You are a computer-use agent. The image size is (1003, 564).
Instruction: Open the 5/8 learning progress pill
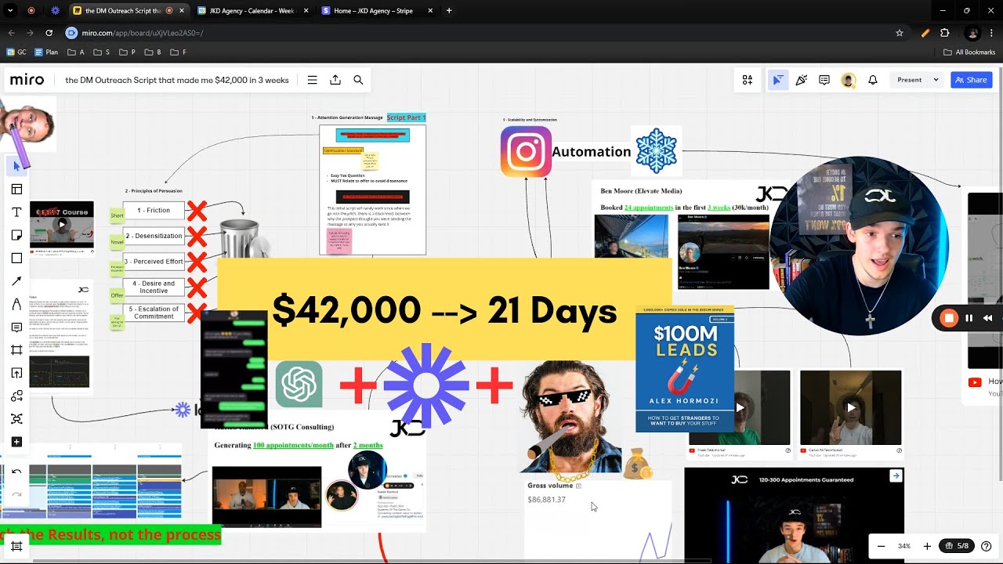coord(956,546)
